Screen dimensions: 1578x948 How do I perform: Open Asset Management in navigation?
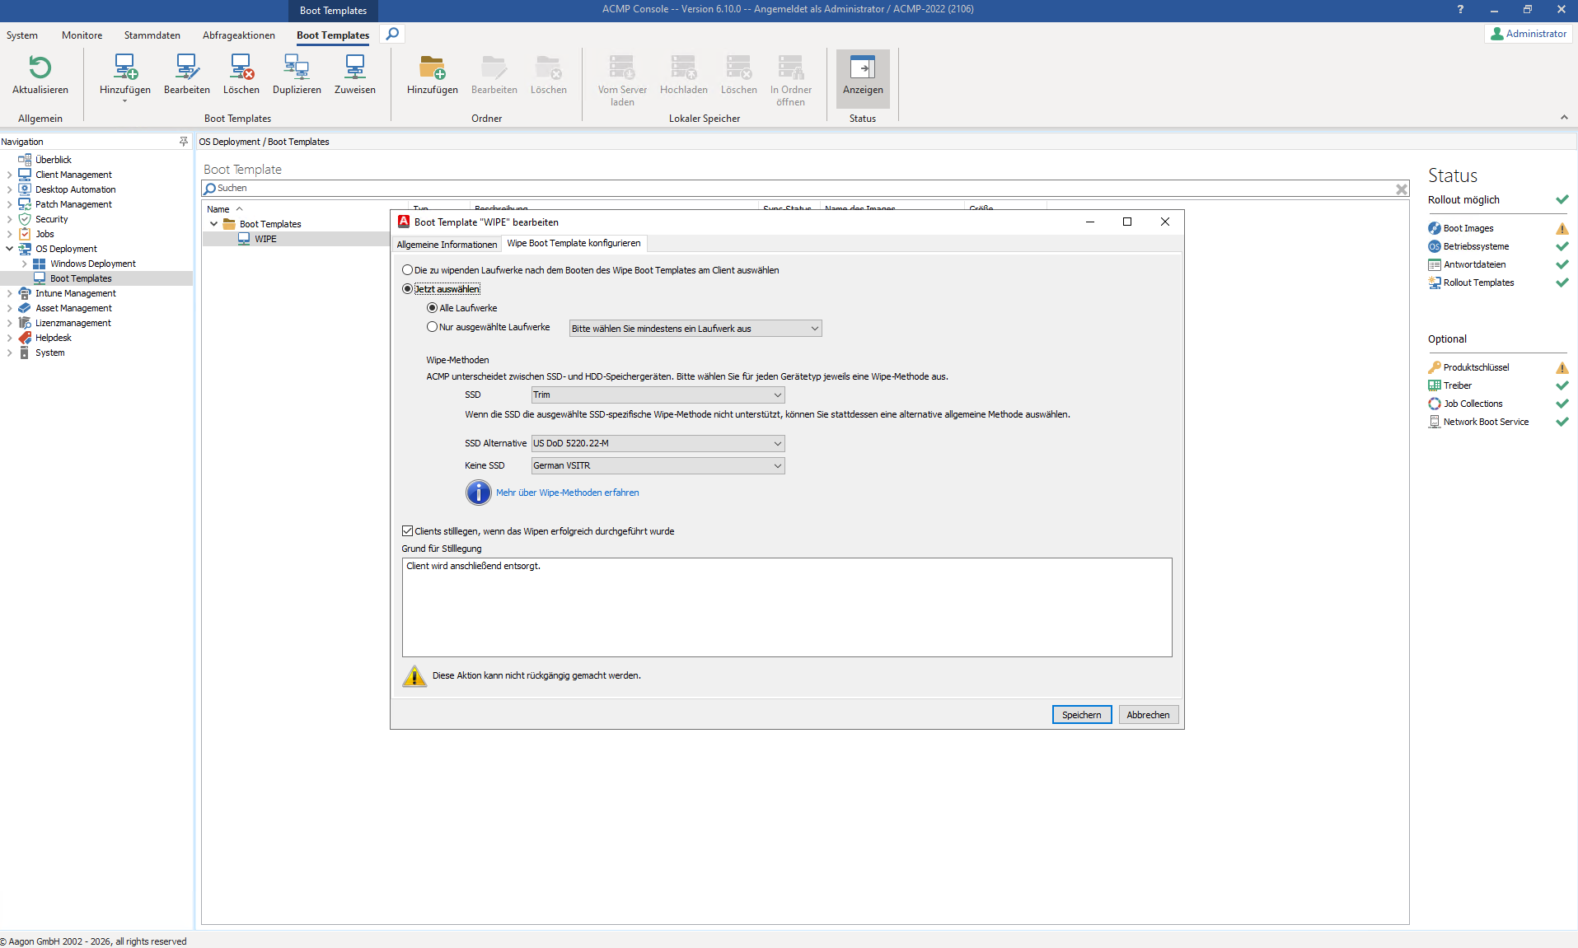point(73,308)
